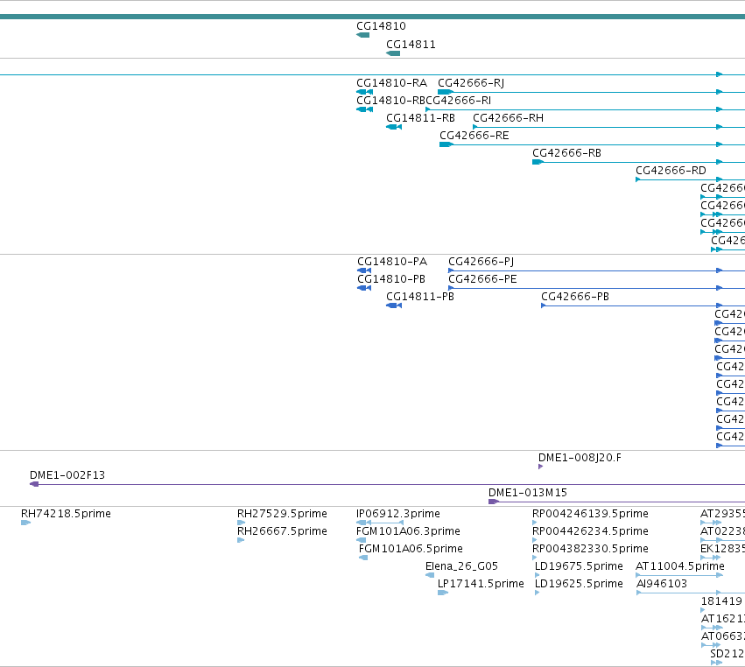Click the DME1-013M15 purple start block
Viewport: 745px width, 667px height.
coord(493,502)
